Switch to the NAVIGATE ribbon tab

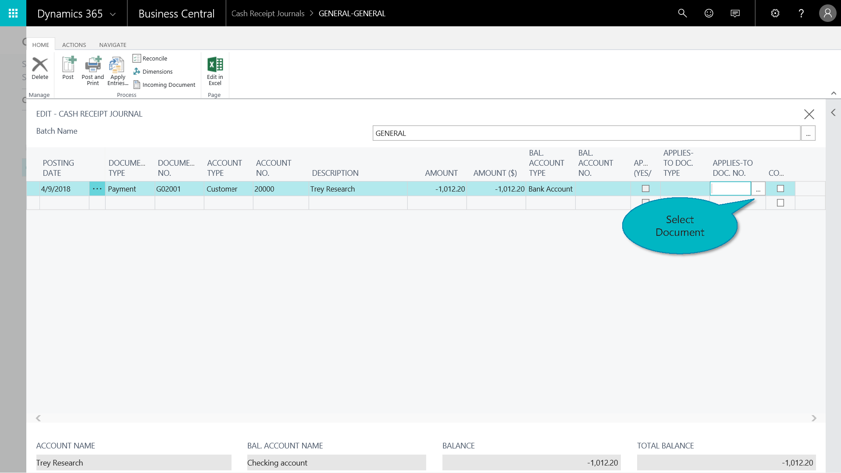pyautogui.click(x=113, y=45)
